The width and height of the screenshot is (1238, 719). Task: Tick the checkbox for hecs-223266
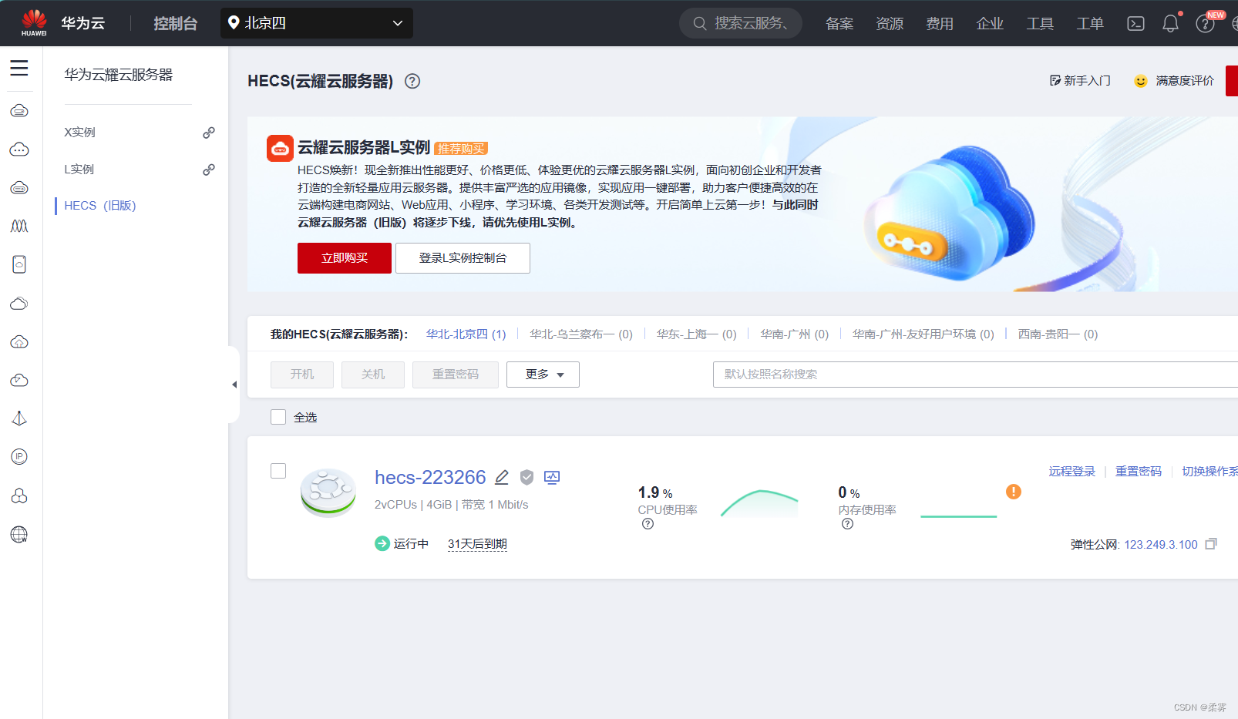click(x=278, y=471)
